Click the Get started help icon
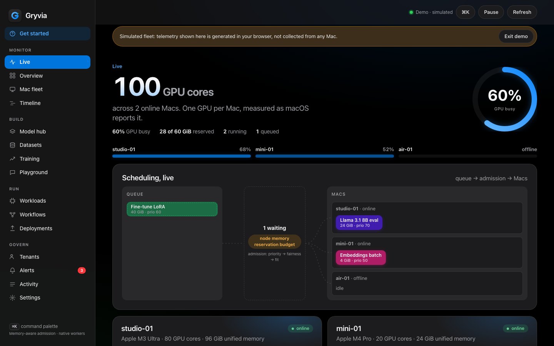This screenshot has width=554, height=346. pos(12,33)
